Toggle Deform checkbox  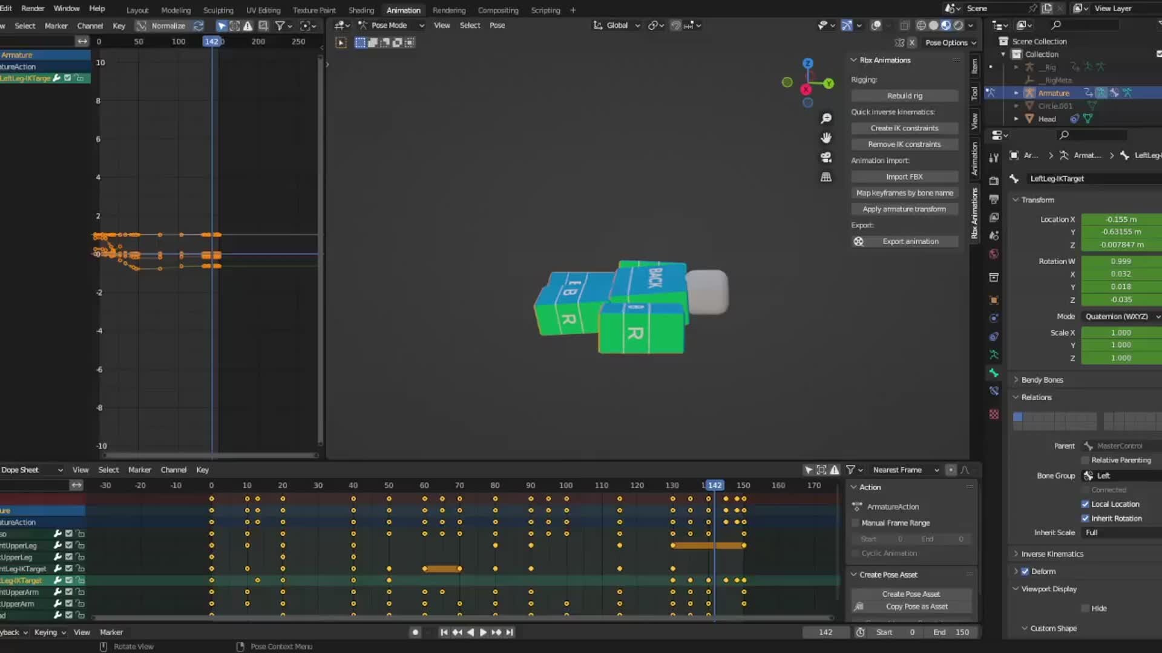click(x=1025, y=571)
